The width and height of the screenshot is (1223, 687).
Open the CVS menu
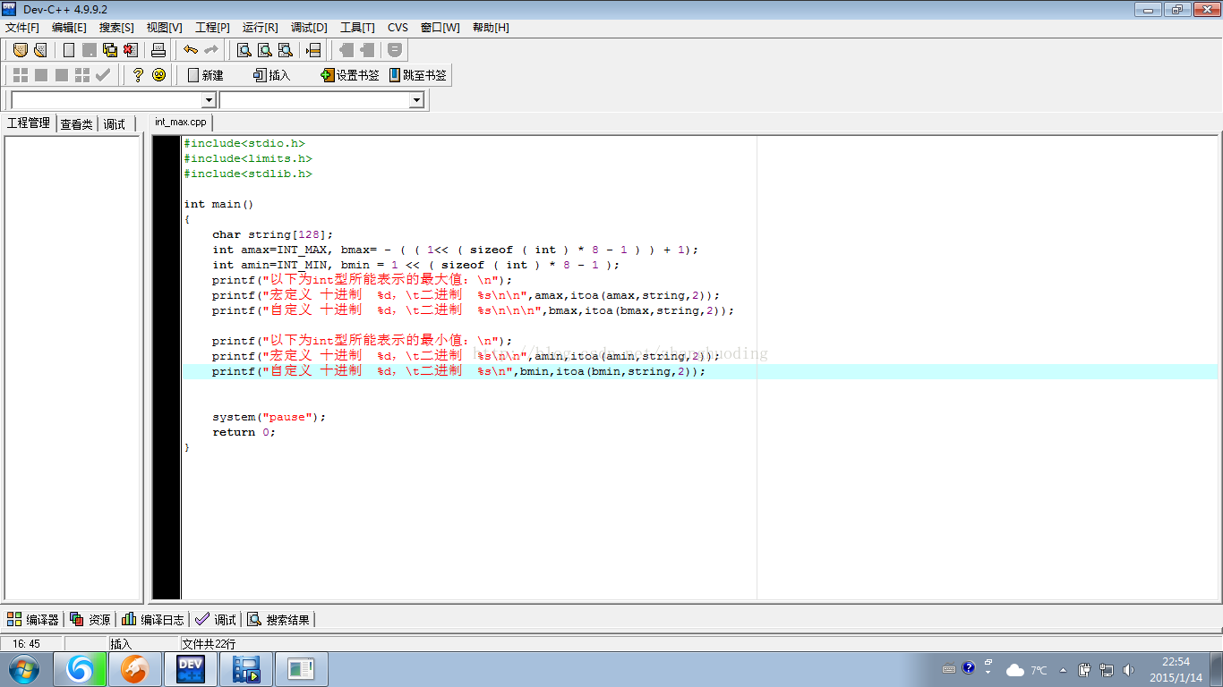398,28
